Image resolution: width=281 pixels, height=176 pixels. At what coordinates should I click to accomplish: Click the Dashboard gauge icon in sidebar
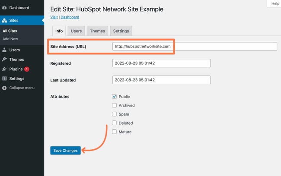4,7
